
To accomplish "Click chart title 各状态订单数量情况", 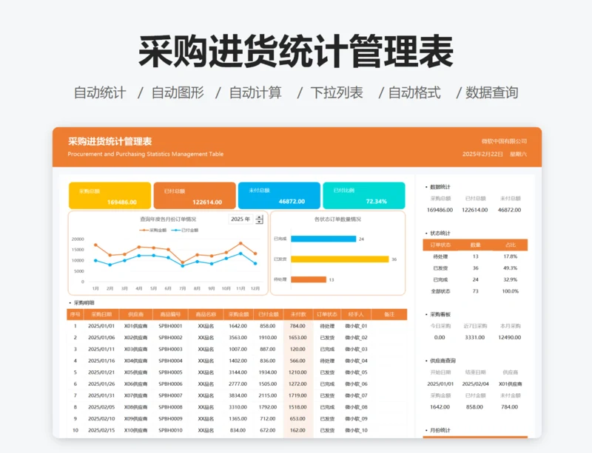I will (338, 219).
